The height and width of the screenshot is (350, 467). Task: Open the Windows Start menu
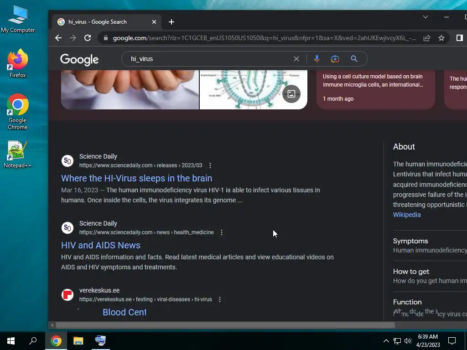[x=11, y=341]
